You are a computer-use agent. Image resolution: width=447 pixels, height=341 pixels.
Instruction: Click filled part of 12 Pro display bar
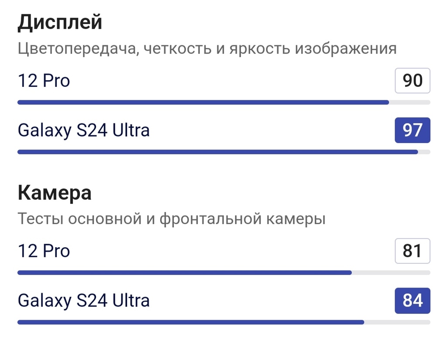point(203,102)
